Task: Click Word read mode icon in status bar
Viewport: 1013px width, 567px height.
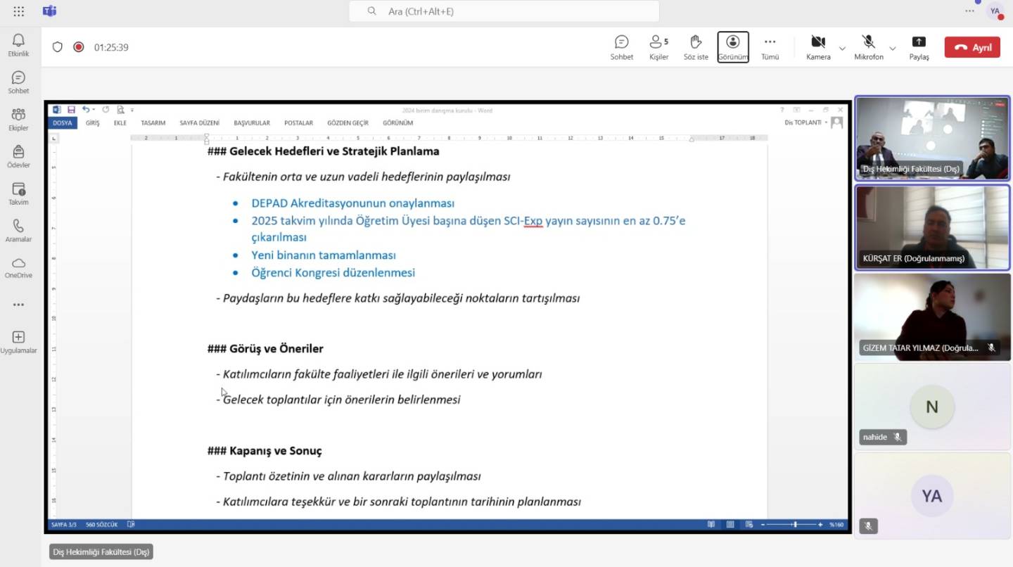Action: click(711, 524)
